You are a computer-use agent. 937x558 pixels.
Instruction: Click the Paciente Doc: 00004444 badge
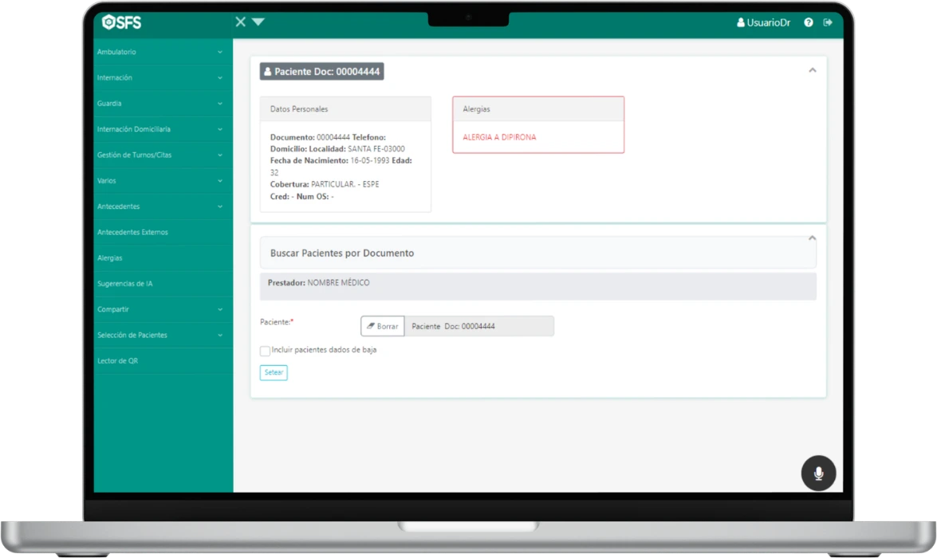(321, 72)
